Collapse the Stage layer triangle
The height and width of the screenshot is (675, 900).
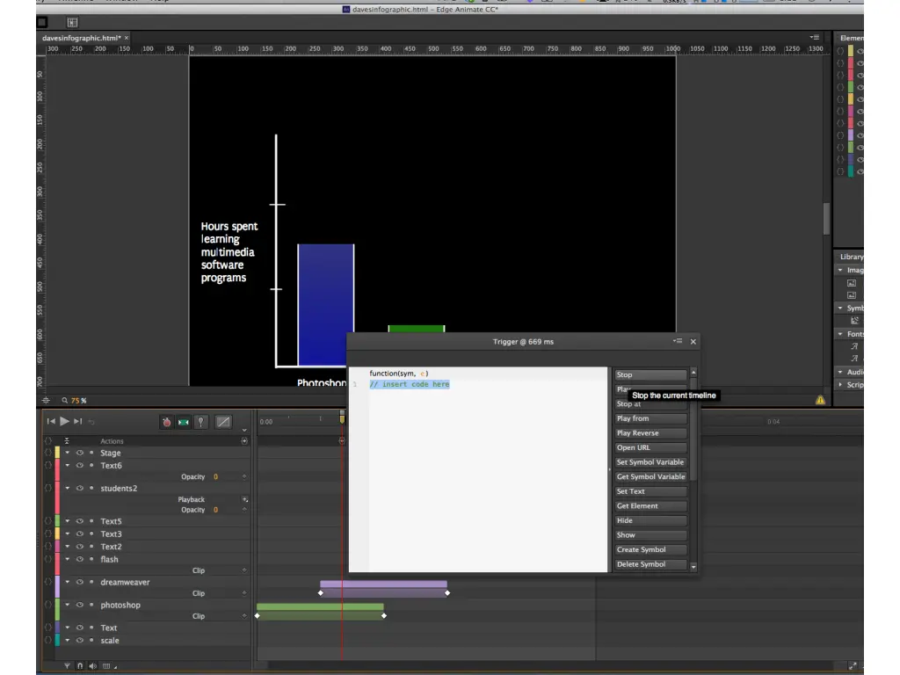tap(67, 453)
